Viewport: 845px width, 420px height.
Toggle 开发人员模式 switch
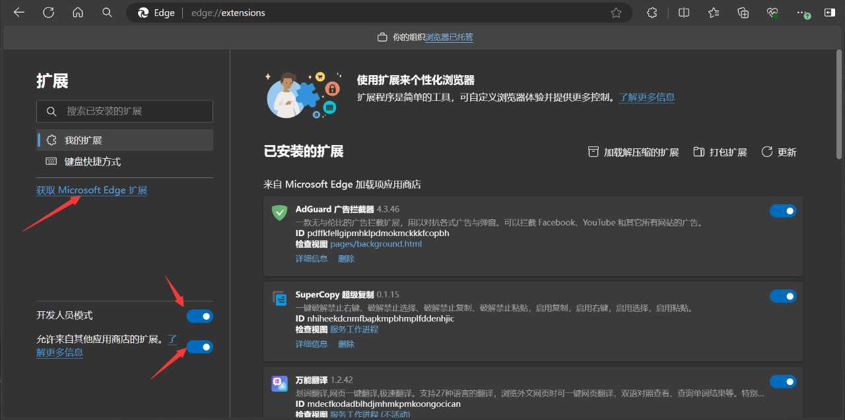click(x=199, y=316)
